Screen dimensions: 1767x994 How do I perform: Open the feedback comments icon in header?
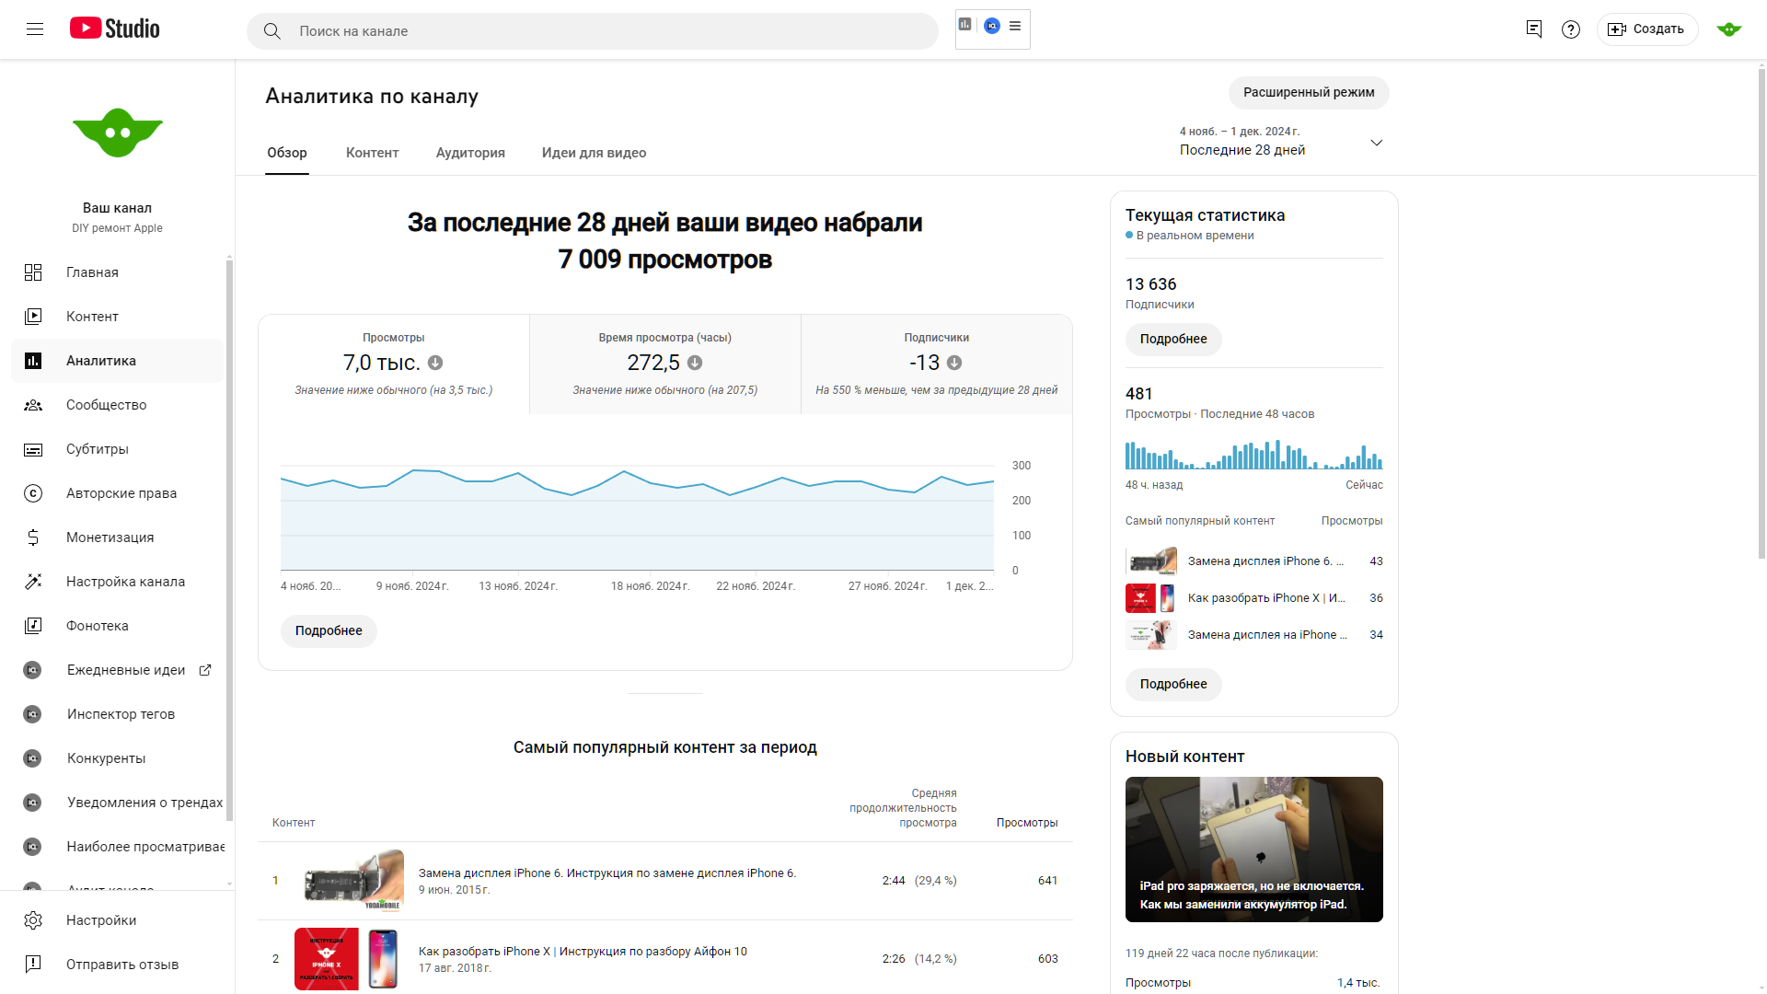click(x=1534, y=29)
